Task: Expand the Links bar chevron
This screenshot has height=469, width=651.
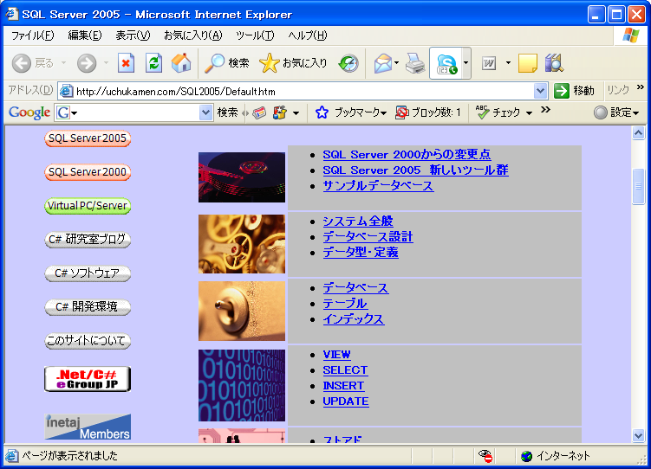Action: pos(641,87)
